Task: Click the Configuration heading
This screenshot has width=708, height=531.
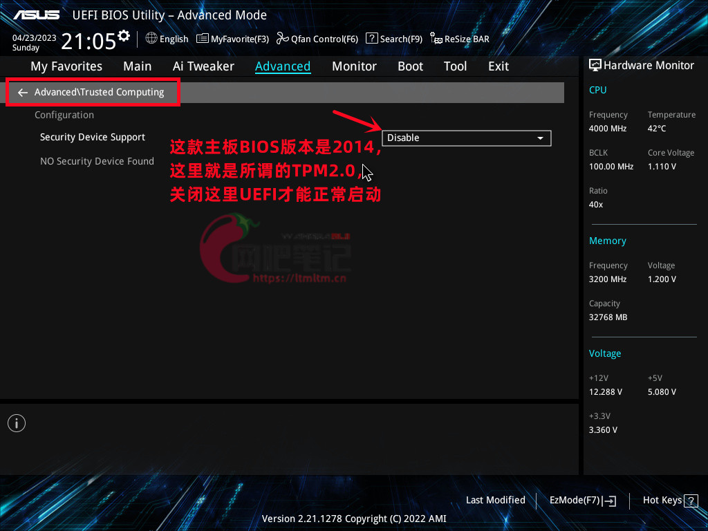Action: (x=64, y=115)
